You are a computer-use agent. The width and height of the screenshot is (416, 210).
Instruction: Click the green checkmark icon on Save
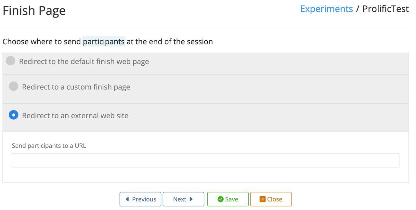(221, 199)
